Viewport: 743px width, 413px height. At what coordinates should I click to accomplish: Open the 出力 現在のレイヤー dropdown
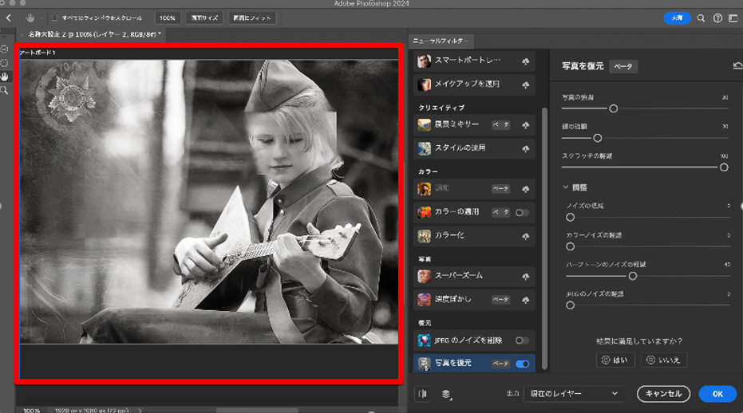(574, 393)
